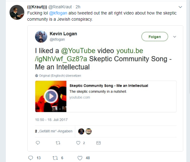Reply to Kevin Logan's embedded tweet
The height and width of the screenshot is (162, 190).
[x=38, y=143]
